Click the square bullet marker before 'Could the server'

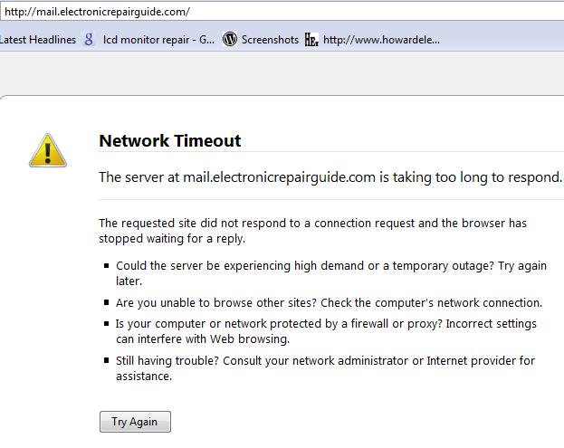[106, 267]
